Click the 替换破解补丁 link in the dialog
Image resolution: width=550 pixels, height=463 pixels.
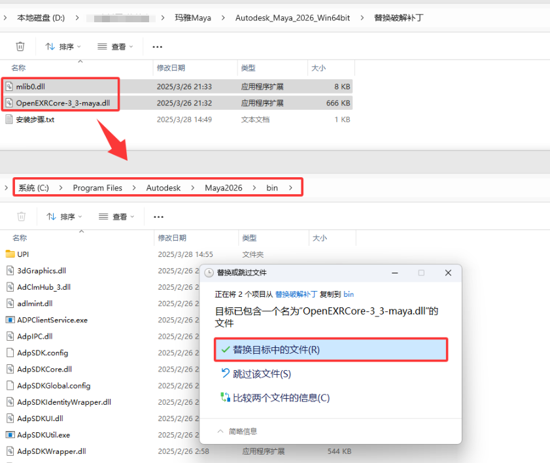tap(296, 294)
